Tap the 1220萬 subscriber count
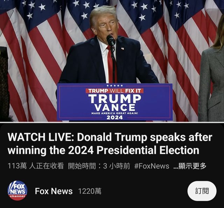The image size is (224, 208). (90, 191)
